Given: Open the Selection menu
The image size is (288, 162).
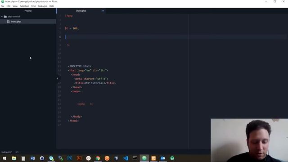Looking at the screenshot, I should 24,6.
